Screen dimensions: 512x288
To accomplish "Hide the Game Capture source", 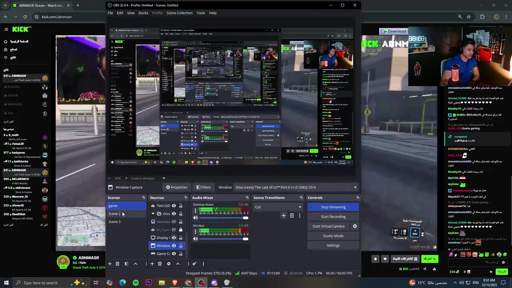I will (174, 254).
